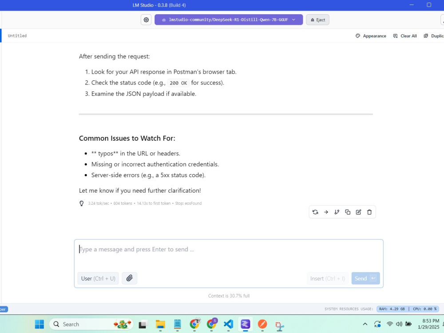Open File Explorer from the taskbar

point(160,324)
